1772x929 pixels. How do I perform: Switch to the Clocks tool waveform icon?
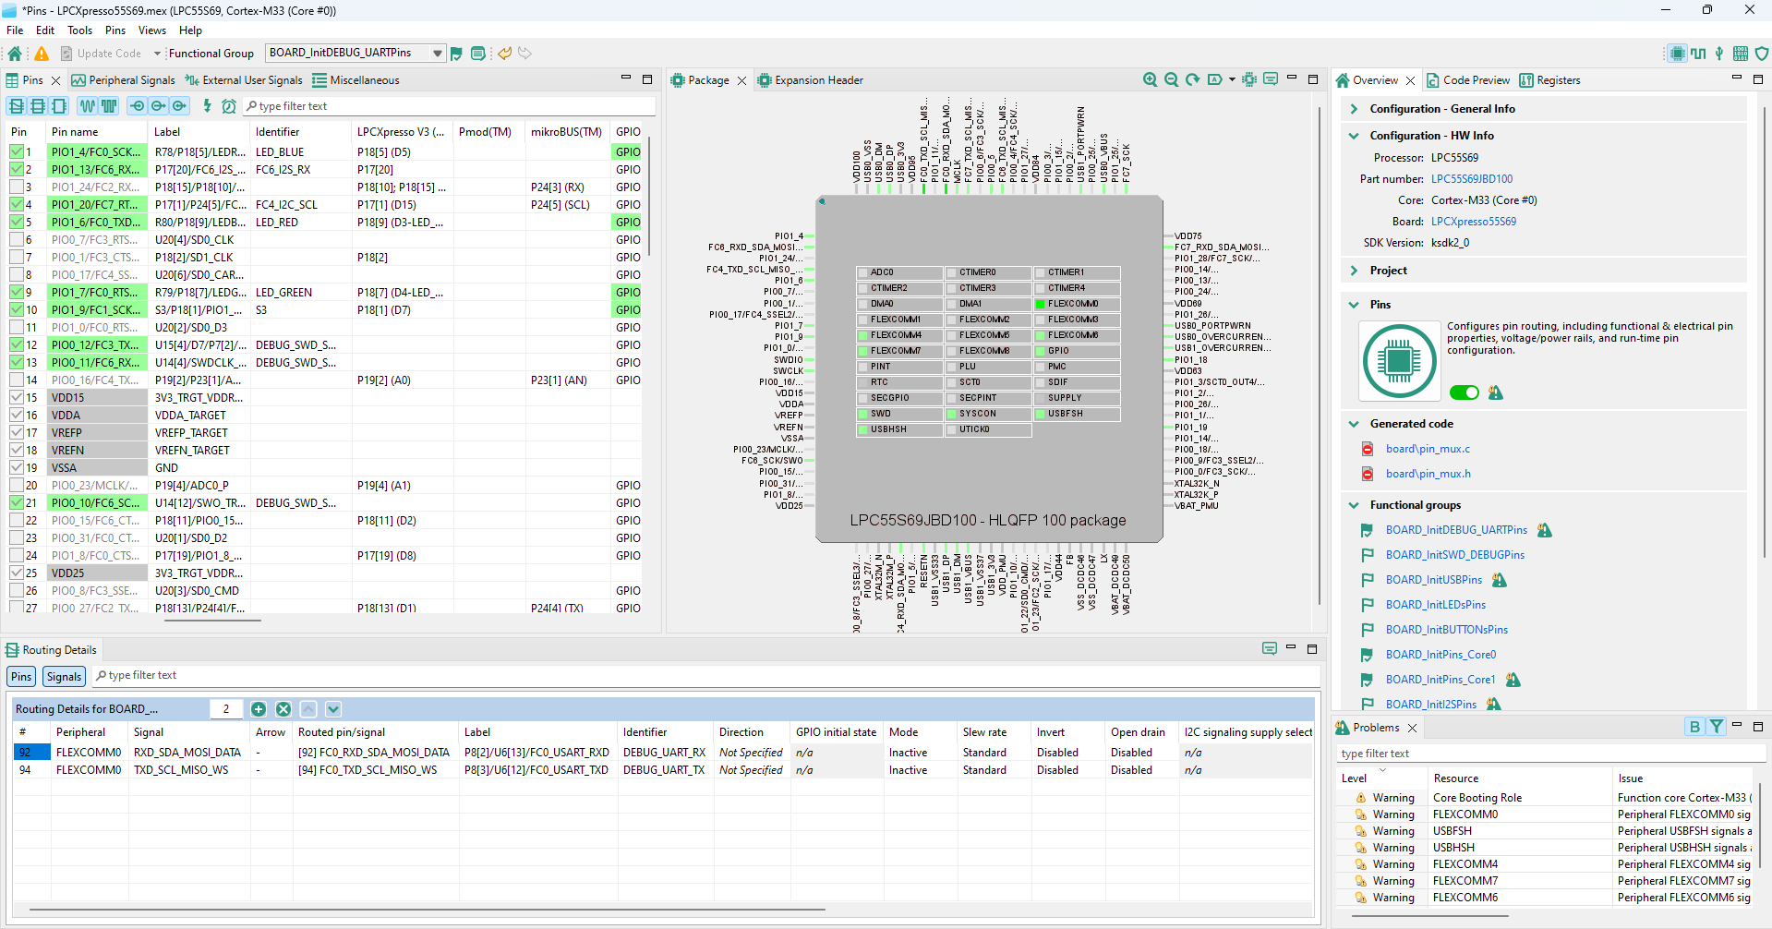click(1698, 54)
